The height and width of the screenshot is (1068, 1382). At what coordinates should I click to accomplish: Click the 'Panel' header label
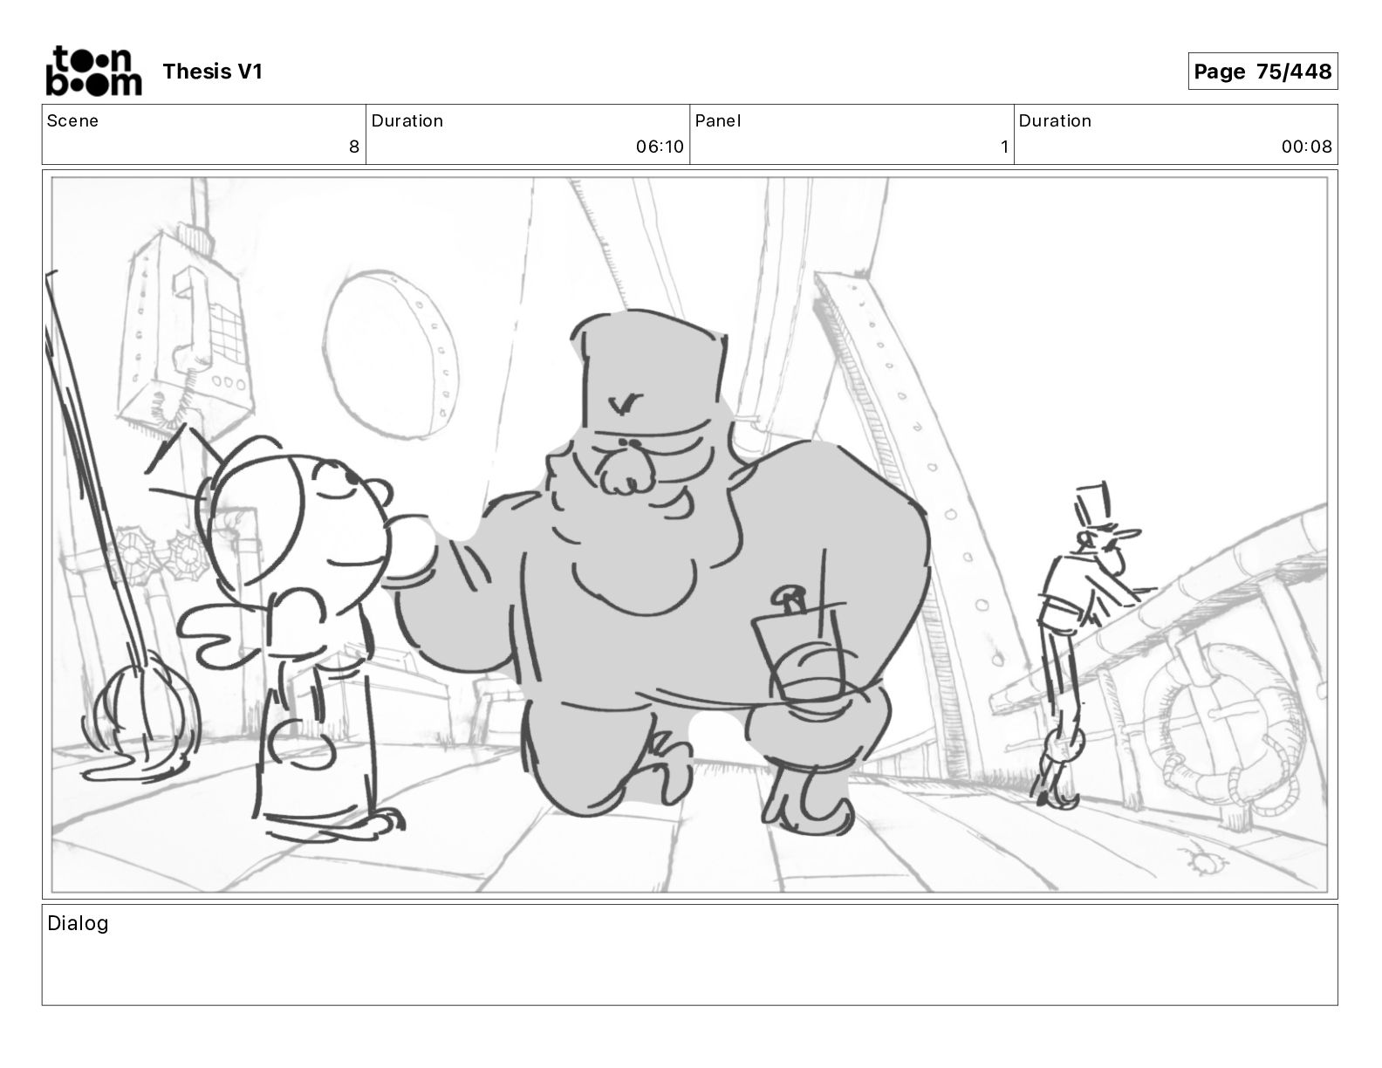[x=717, y=121]
